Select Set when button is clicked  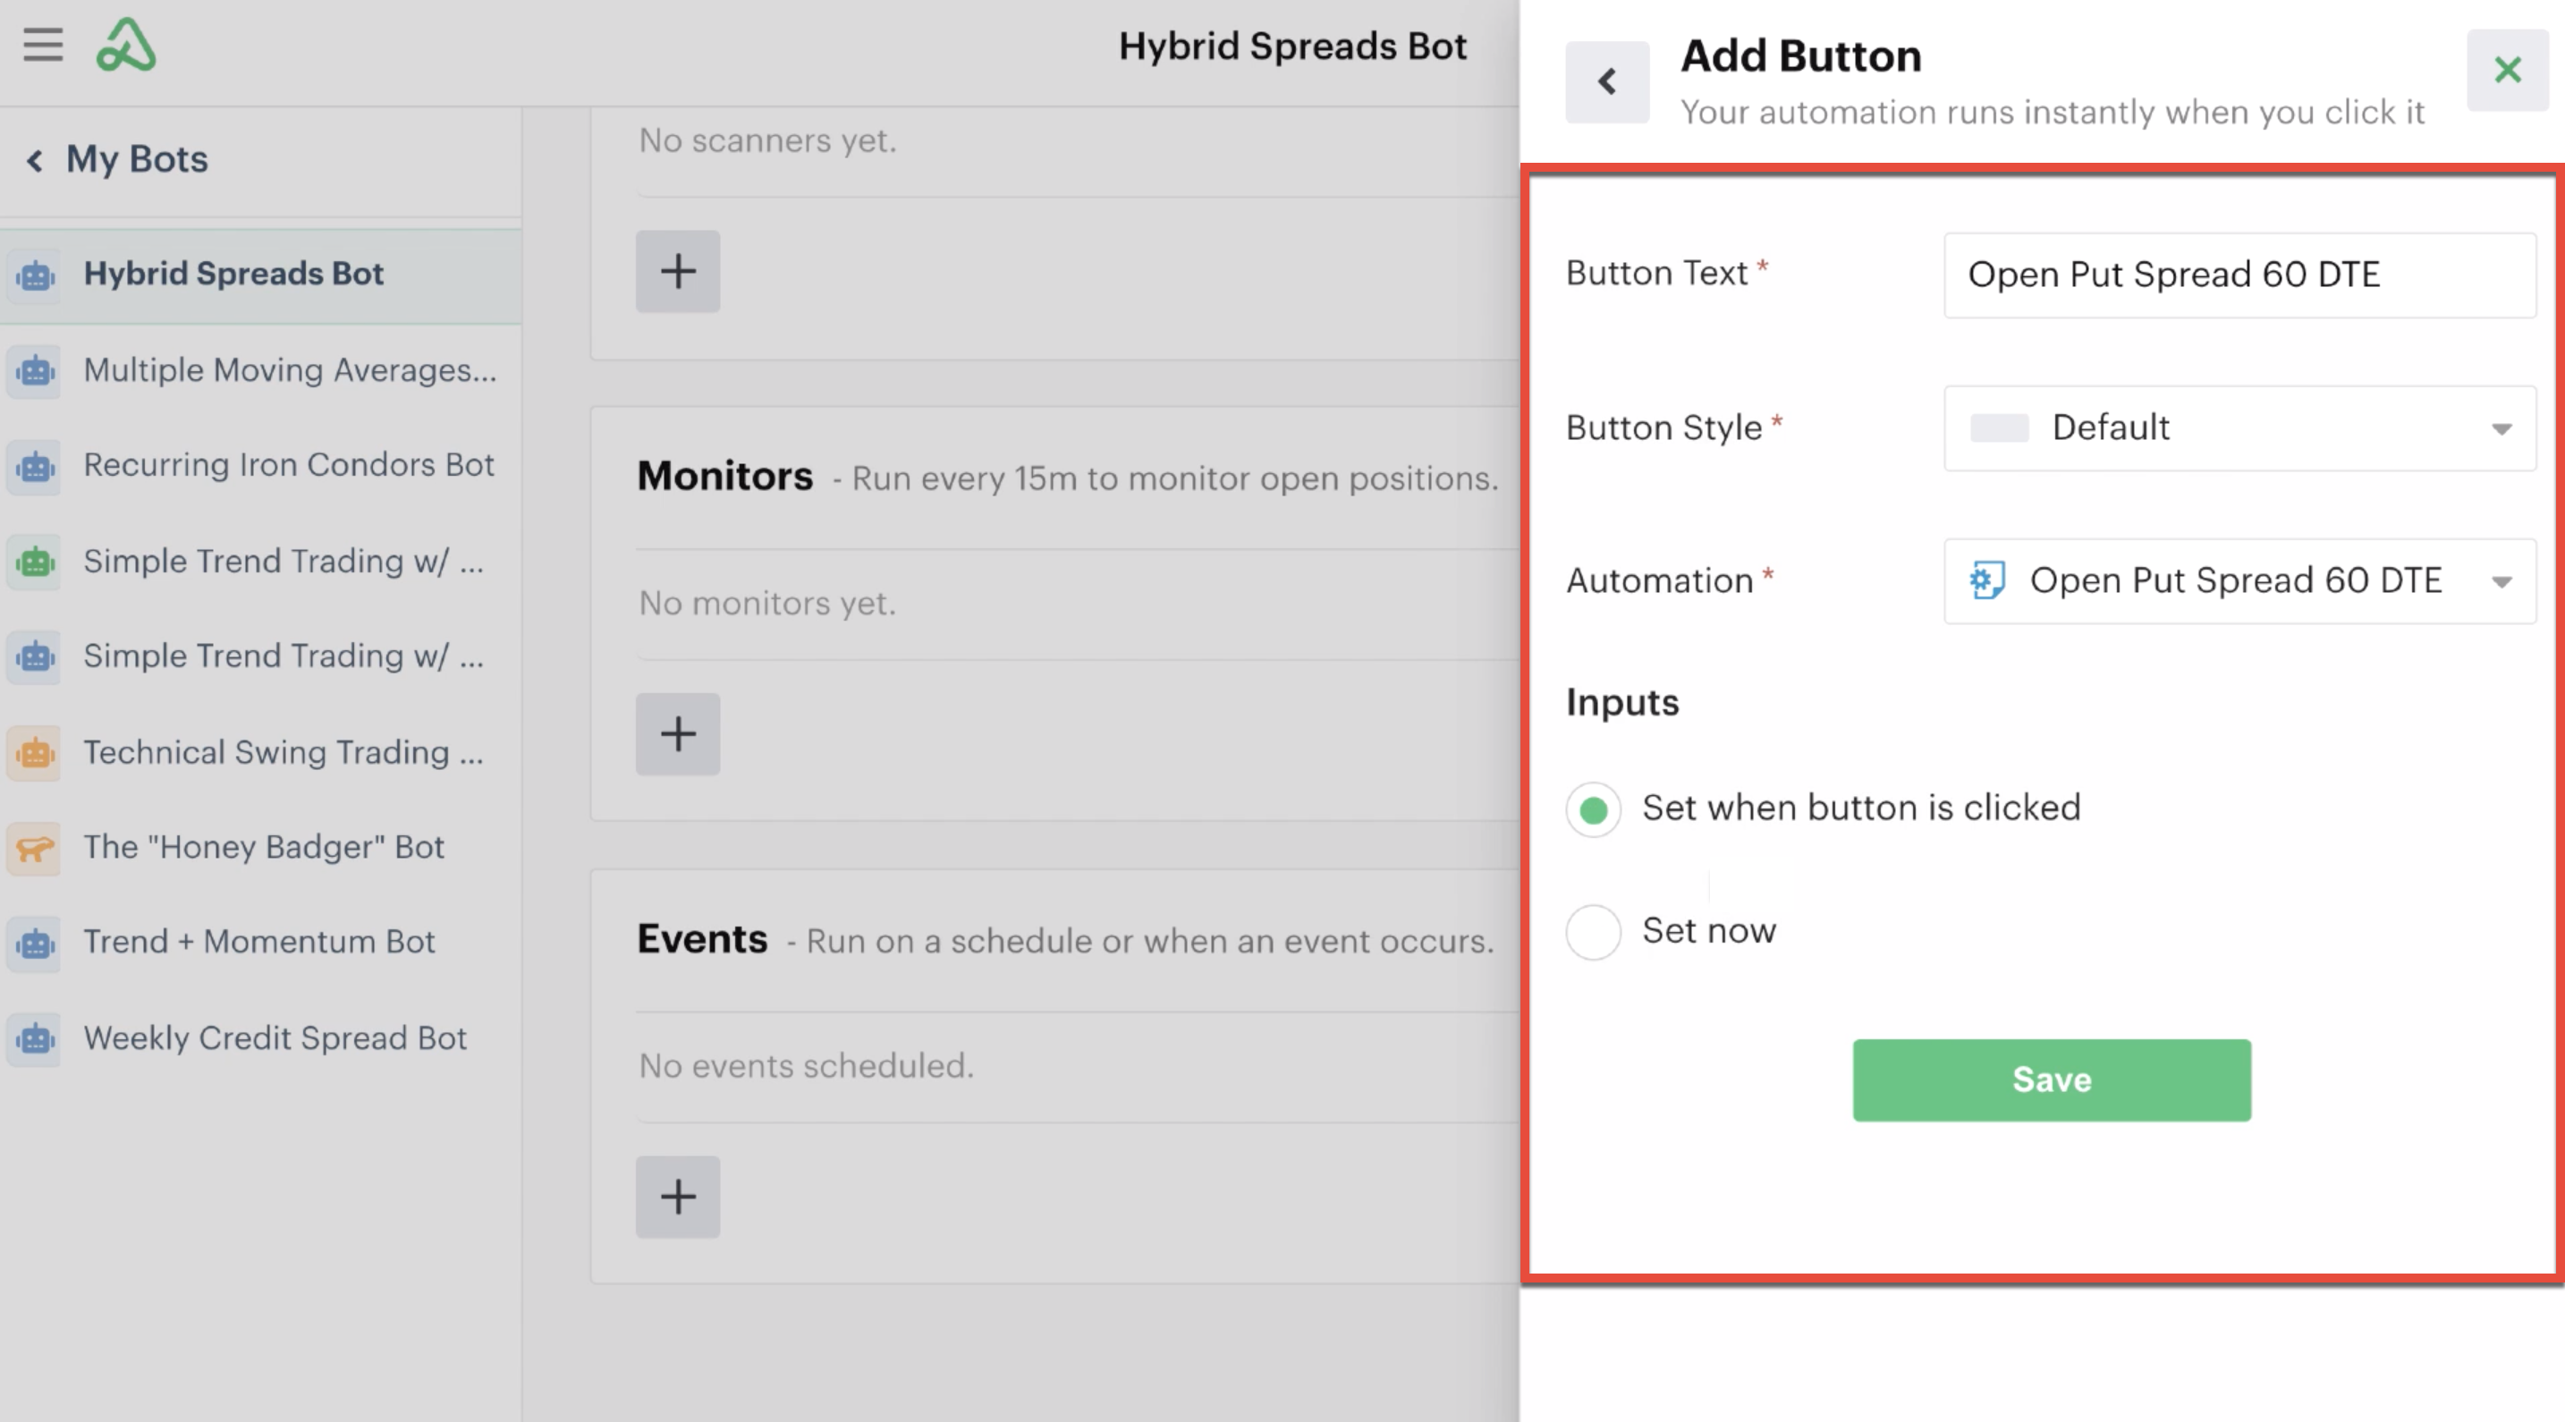pos(1593,809)
